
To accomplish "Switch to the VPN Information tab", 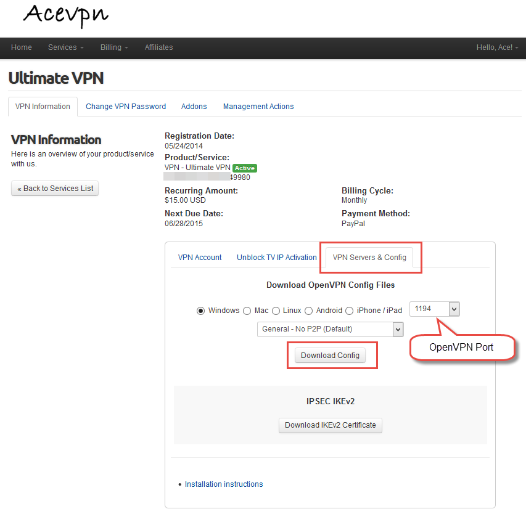I will [x=43, y=106].
